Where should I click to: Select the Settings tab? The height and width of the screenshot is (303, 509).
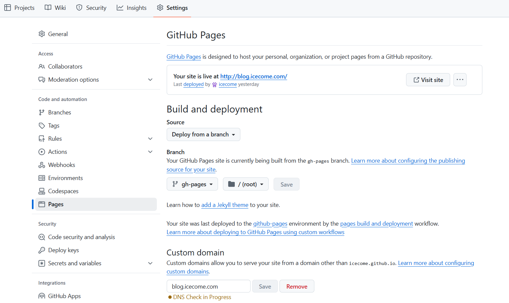pos(172,8)
